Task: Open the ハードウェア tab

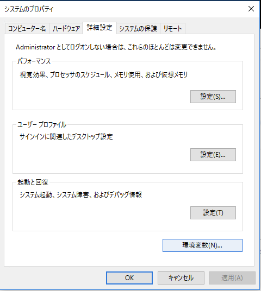Action: pyautogui.click(x=66, y=28)
